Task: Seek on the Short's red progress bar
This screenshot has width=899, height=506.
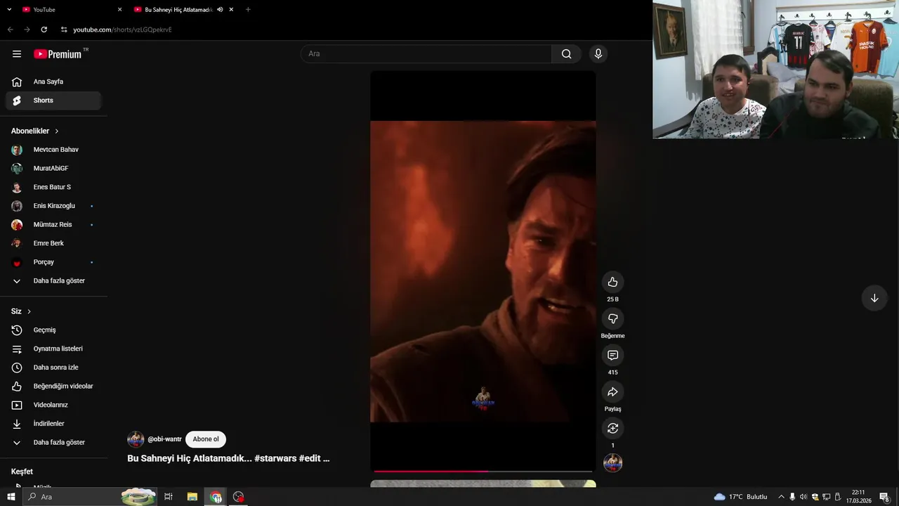Action: [483, 471]
